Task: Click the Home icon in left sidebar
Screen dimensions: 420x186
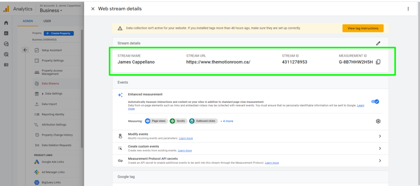Action: [6, 23]
